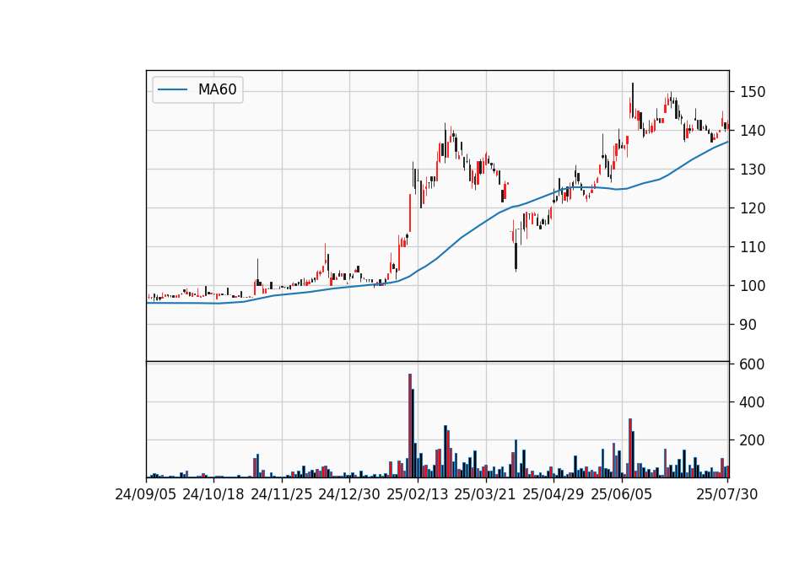Click the 25/06/05 date label
810x582 pixels.
pos(622,494)
